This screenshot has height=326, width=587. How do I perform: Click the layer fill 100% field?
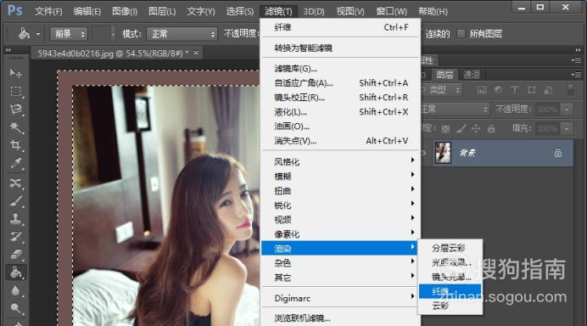pos(548,129)
